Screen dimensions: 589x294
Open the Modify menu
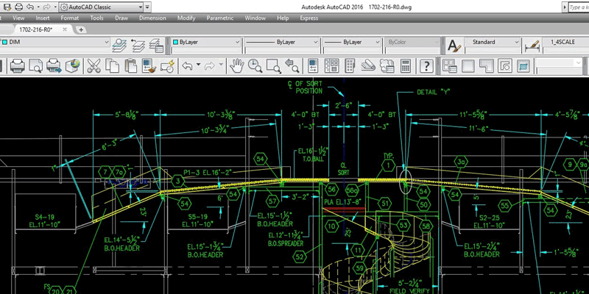point(186,16)
